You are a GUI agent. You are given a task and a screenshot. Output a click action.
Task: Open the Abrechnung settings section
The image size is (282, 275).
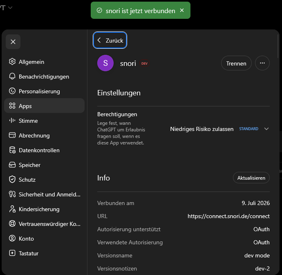(44, 135)
